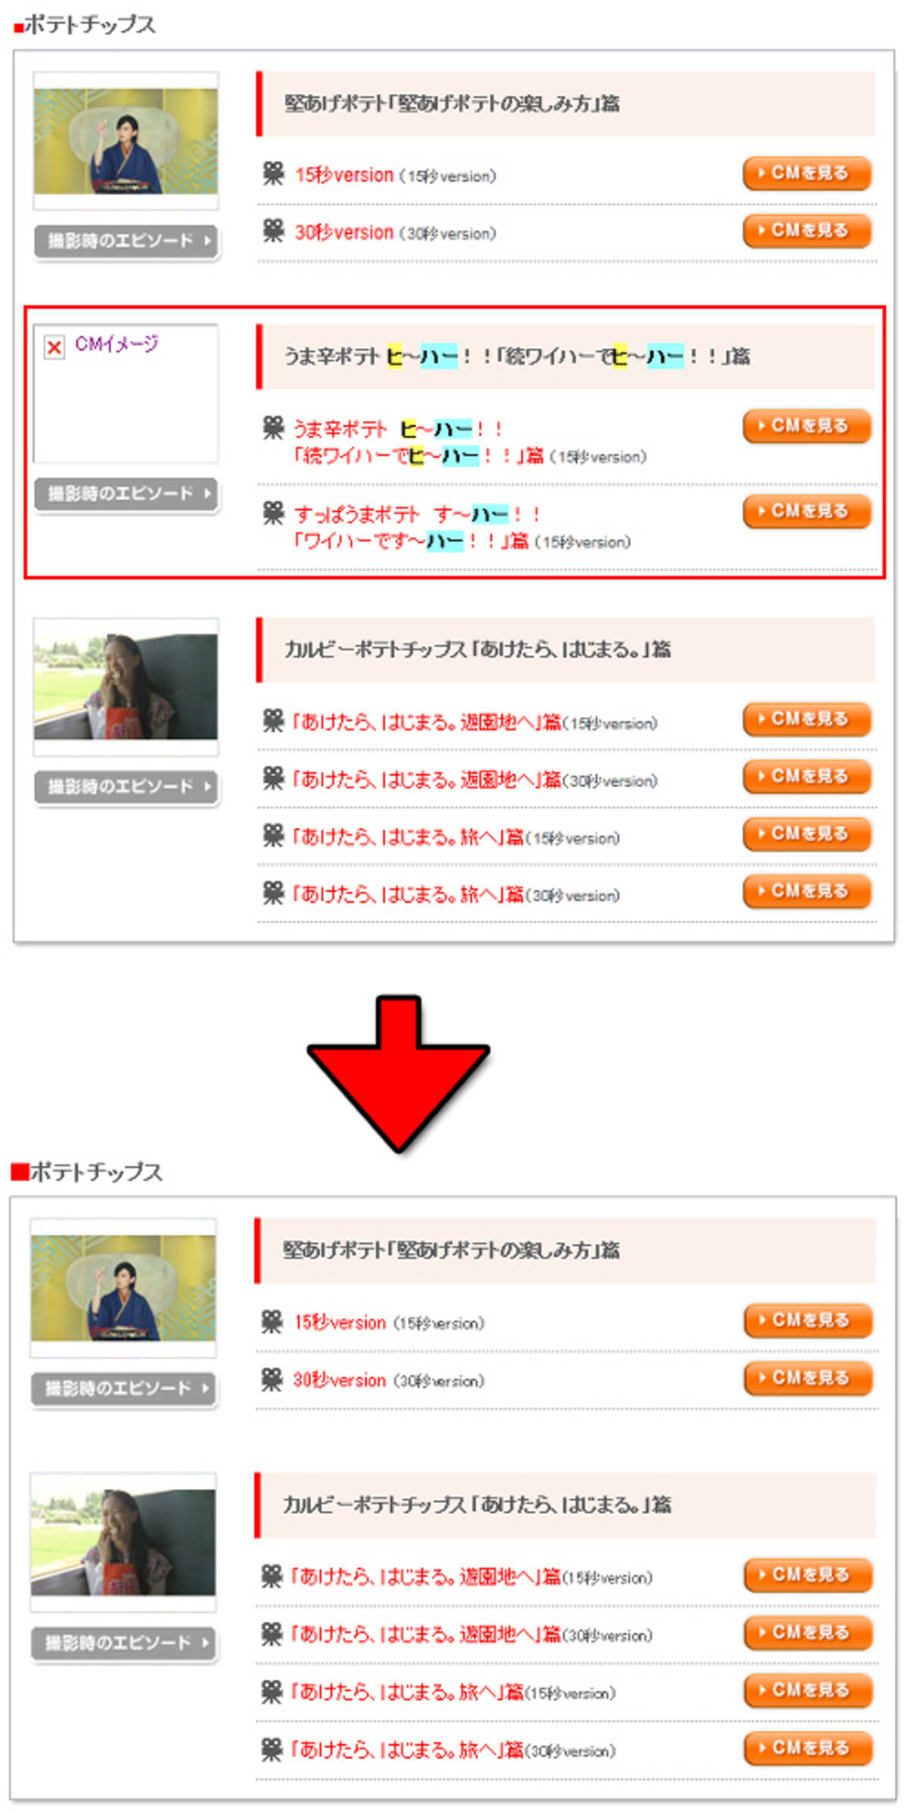Click 撮影時のエピソード button under CMイメージ box

[x=126, y=494]
